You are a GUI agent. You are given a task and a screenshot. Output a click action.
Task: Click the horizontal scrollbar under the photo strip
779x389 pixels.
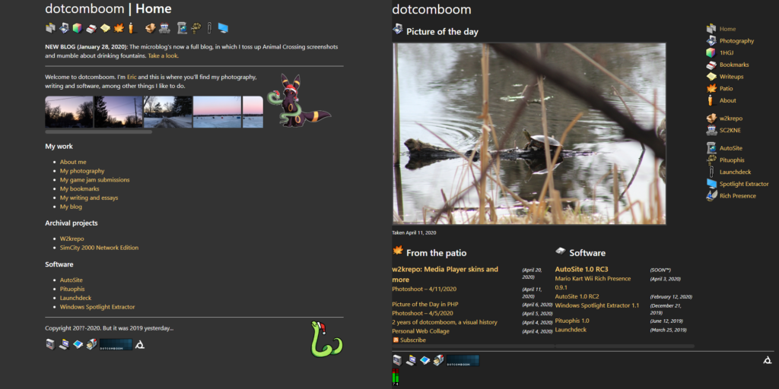(98, 131)
